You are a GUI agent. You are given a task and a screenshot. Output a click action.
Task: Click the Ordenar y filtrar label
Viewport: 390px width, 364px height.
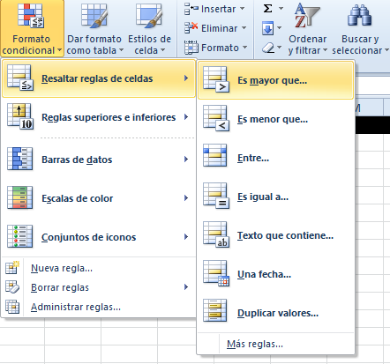pyautogui.click(x=308, y=45)
